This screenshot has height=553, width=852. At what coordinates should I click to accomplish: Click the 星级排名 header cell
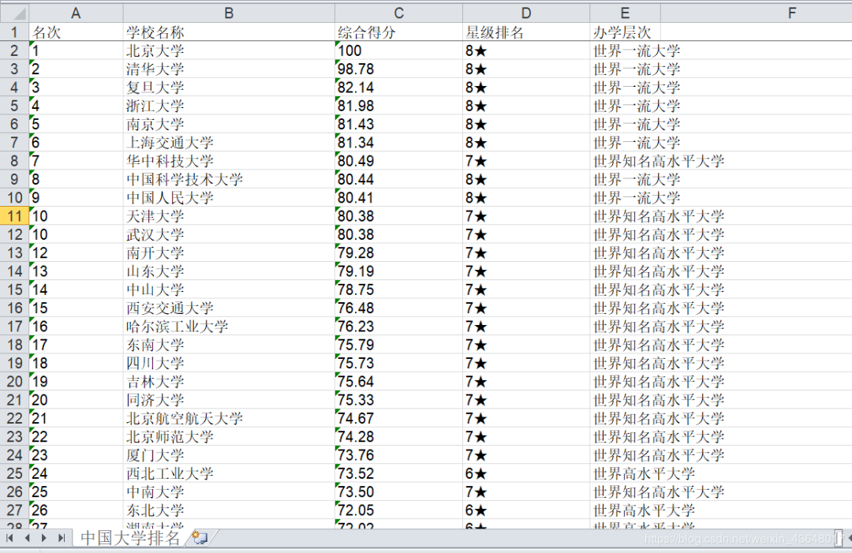[525, 32]
